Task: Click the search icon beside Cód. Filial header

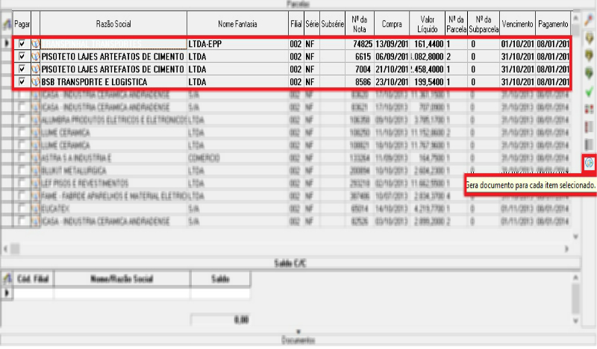Action: [7, 279]
